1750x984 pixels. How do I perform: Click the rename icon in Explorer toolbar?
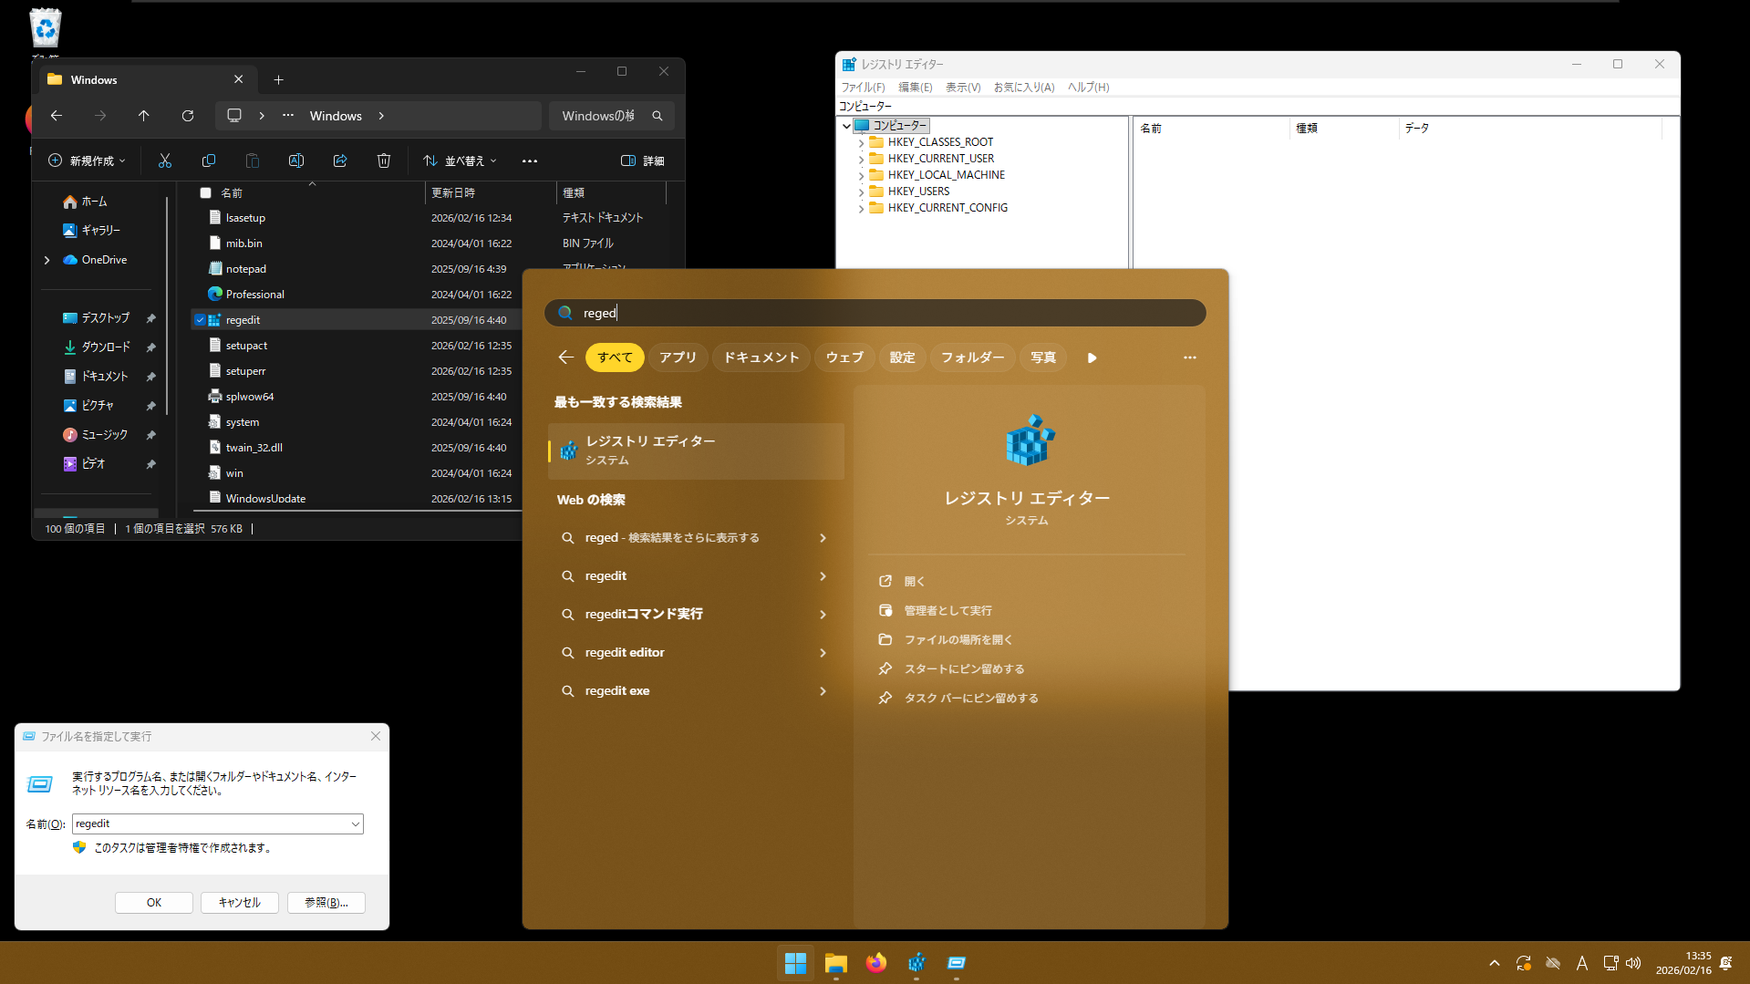[296, 161]
